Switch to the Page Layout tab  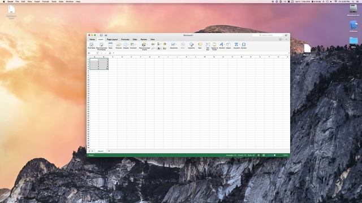tap(112, 39)
